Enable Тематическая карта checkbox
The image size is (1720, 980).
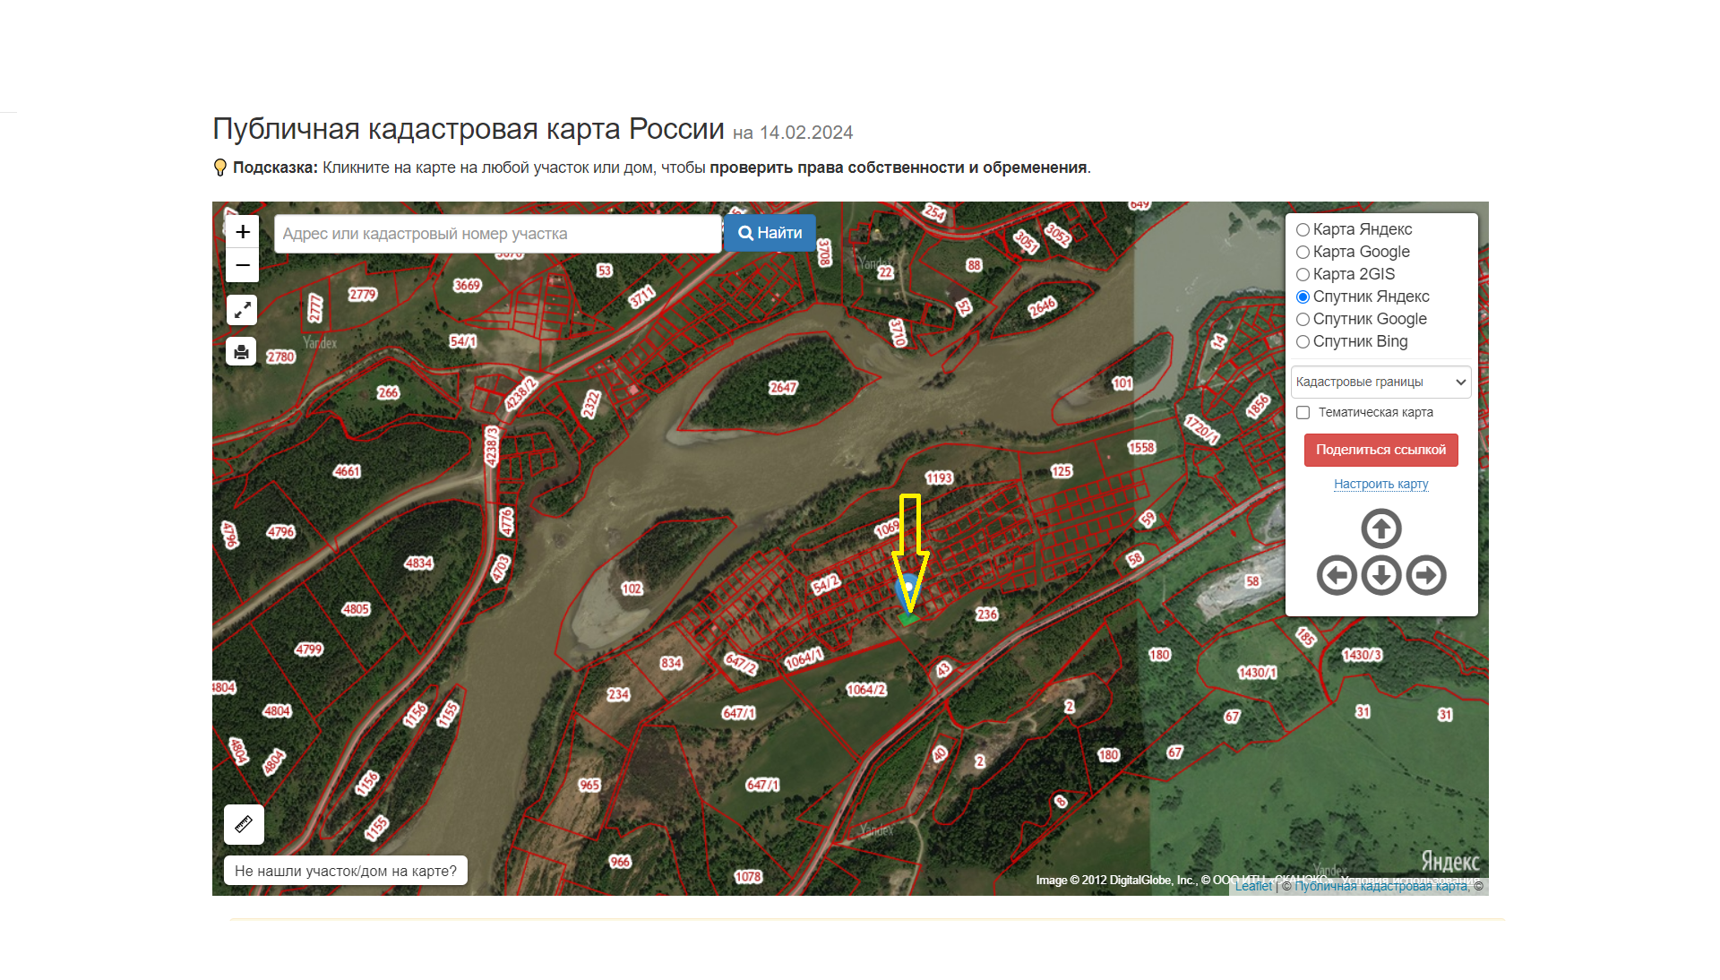coord(1303,413)
